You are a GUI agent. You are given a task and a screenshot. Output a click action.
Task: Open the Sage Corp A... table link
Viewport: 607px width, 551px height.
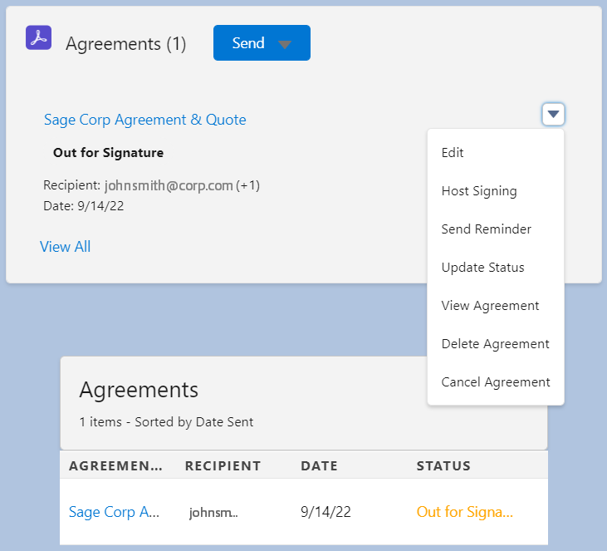pyautogui.click(x=114, y=512)
